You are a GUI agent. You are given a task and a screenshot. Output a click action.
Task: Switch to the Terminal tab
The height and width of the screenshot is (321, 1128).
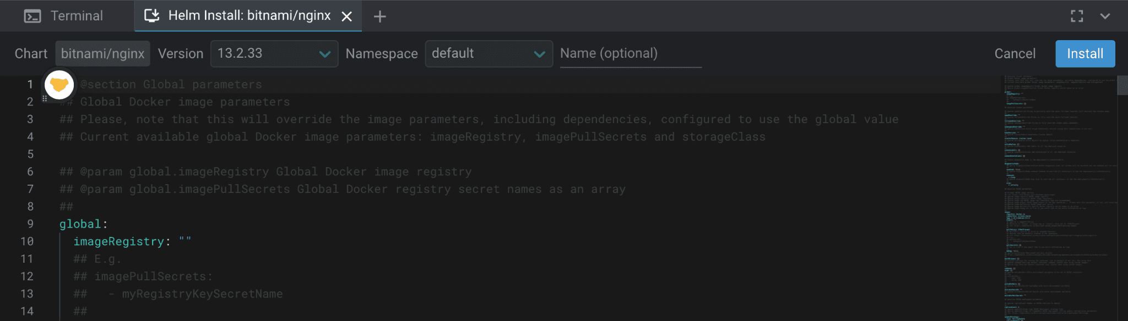point(64,16)
